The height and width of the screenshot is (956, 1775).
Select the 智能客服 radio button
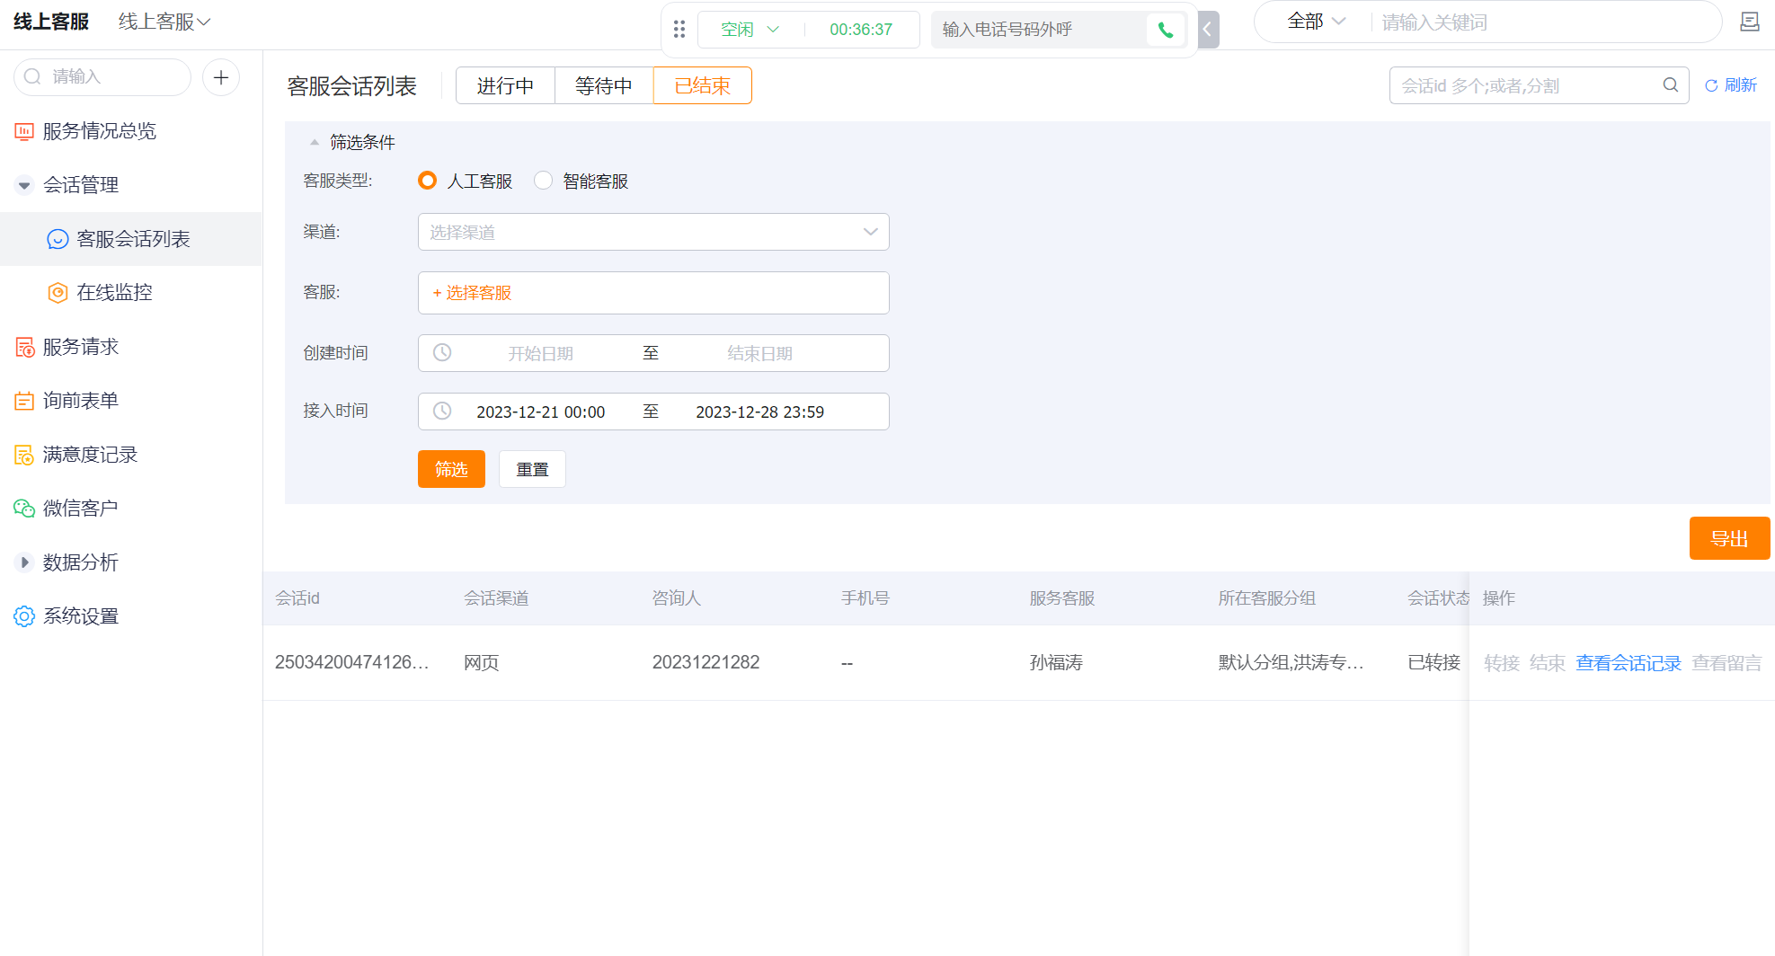[x=543, y=181]
